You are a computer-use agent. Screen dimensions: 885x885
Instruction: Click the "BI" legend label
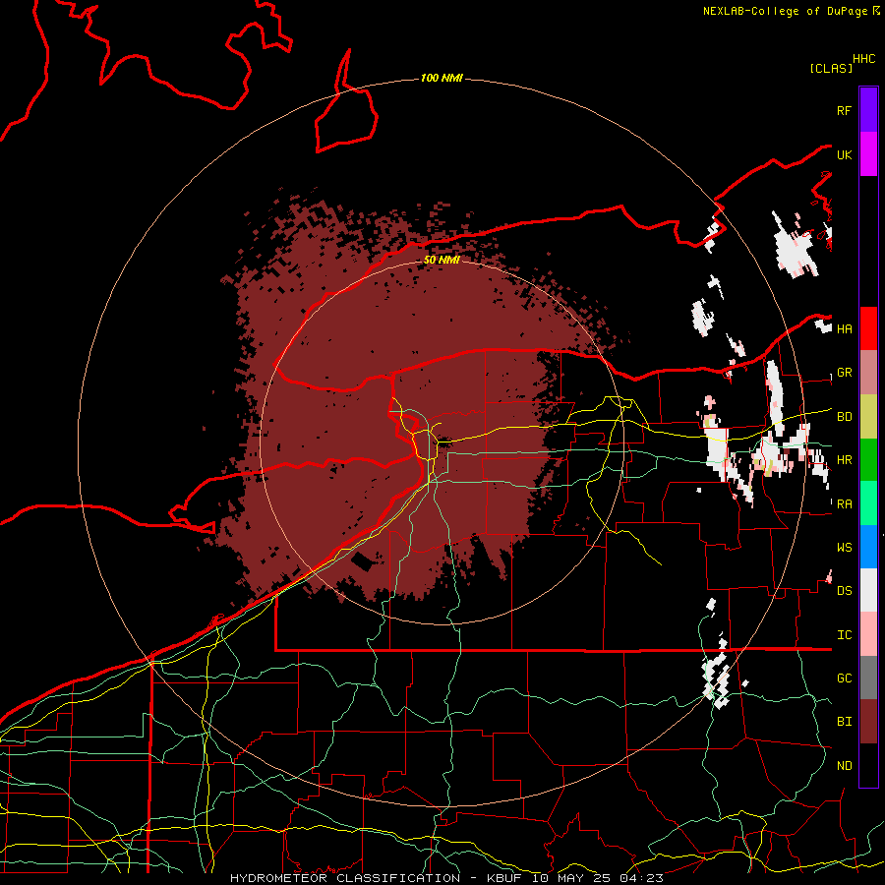(x=844, y=722)
